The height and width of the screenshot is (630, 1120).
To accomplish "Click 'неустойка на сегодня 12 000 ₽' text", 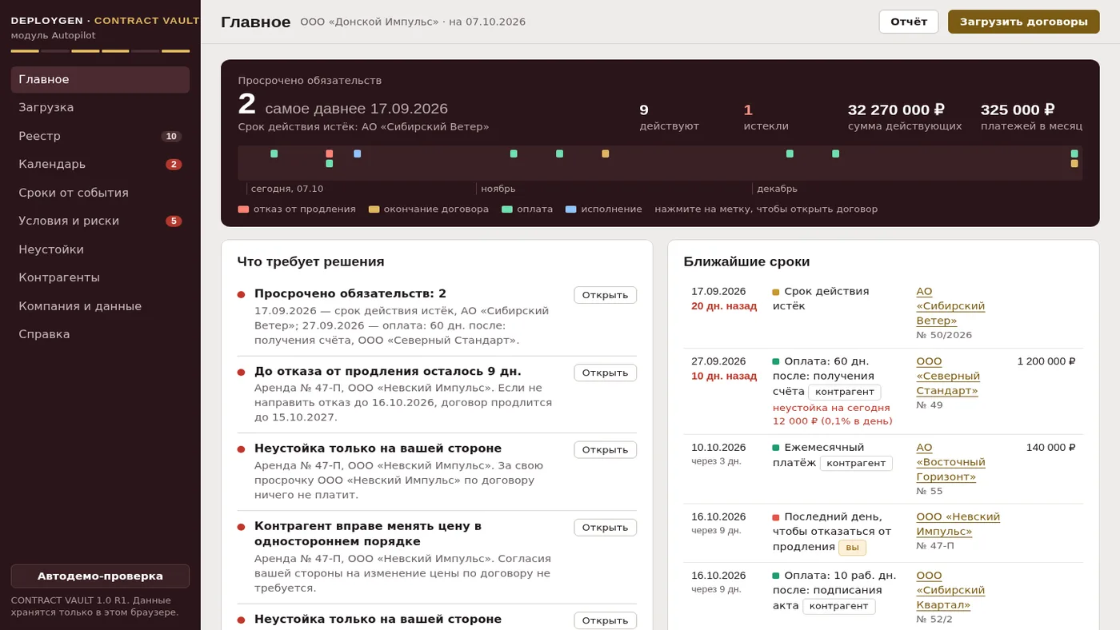I will pos(832,414).
